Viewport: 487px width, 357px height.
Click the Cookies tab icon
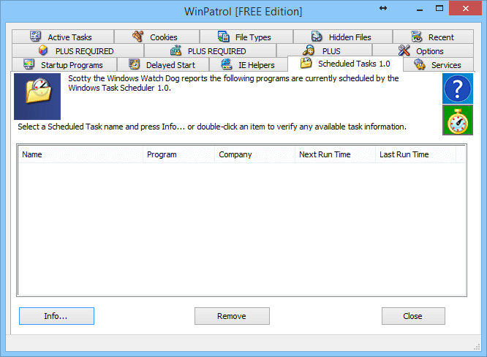[x=137, y=37]
